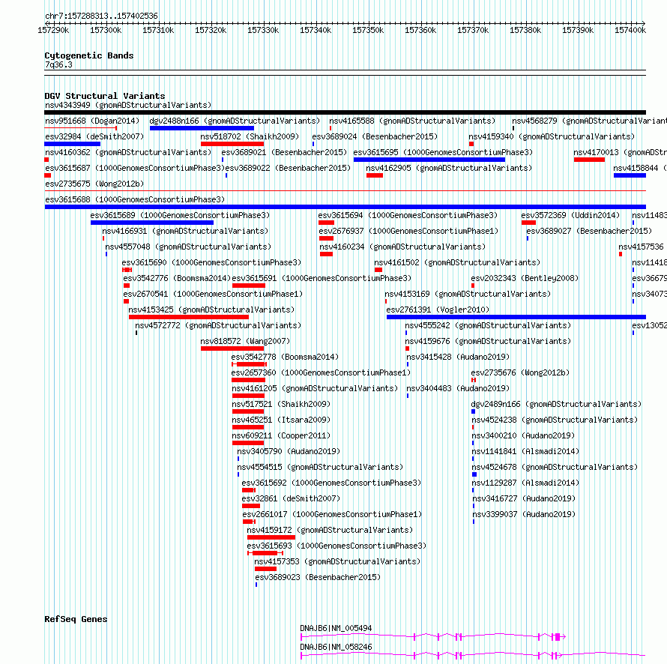Click the red bar of nsv4159172
Image resolution: width=667 pixels, height=664 pixels.
point(271,537)
